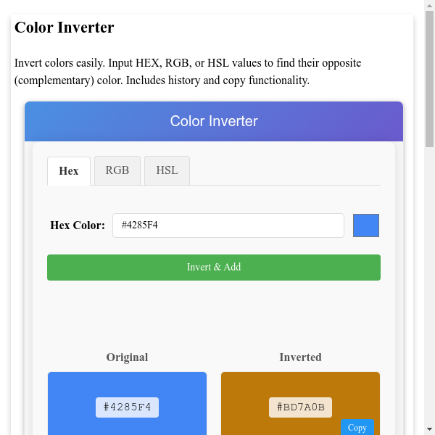Click the Inverted column heading
The image size is (435, 435).
[x=300, y=357]
